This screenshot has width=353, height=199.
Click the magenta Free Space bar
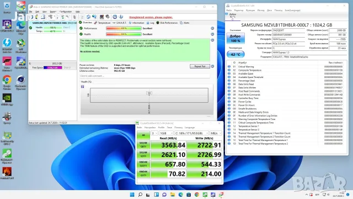53,67
